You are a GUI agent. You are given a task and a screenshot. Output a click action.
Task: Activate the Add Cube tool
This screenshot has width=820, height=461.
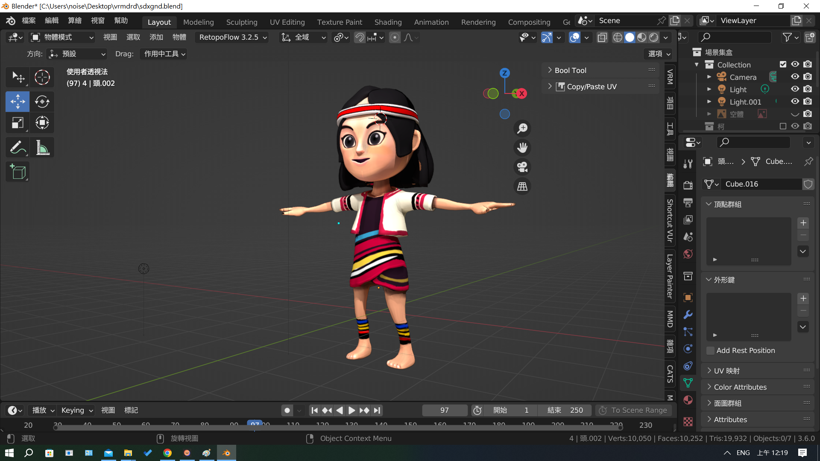pos(18,172)
